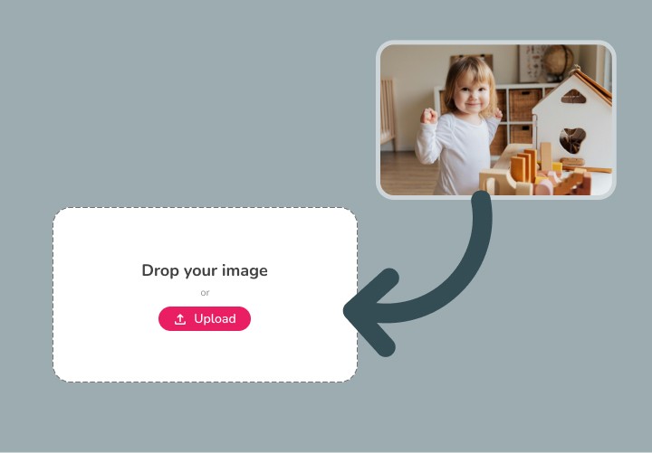Click the pink Upload button
The height and width of the screenshot is (453, 652).
[x=204, y=318]
